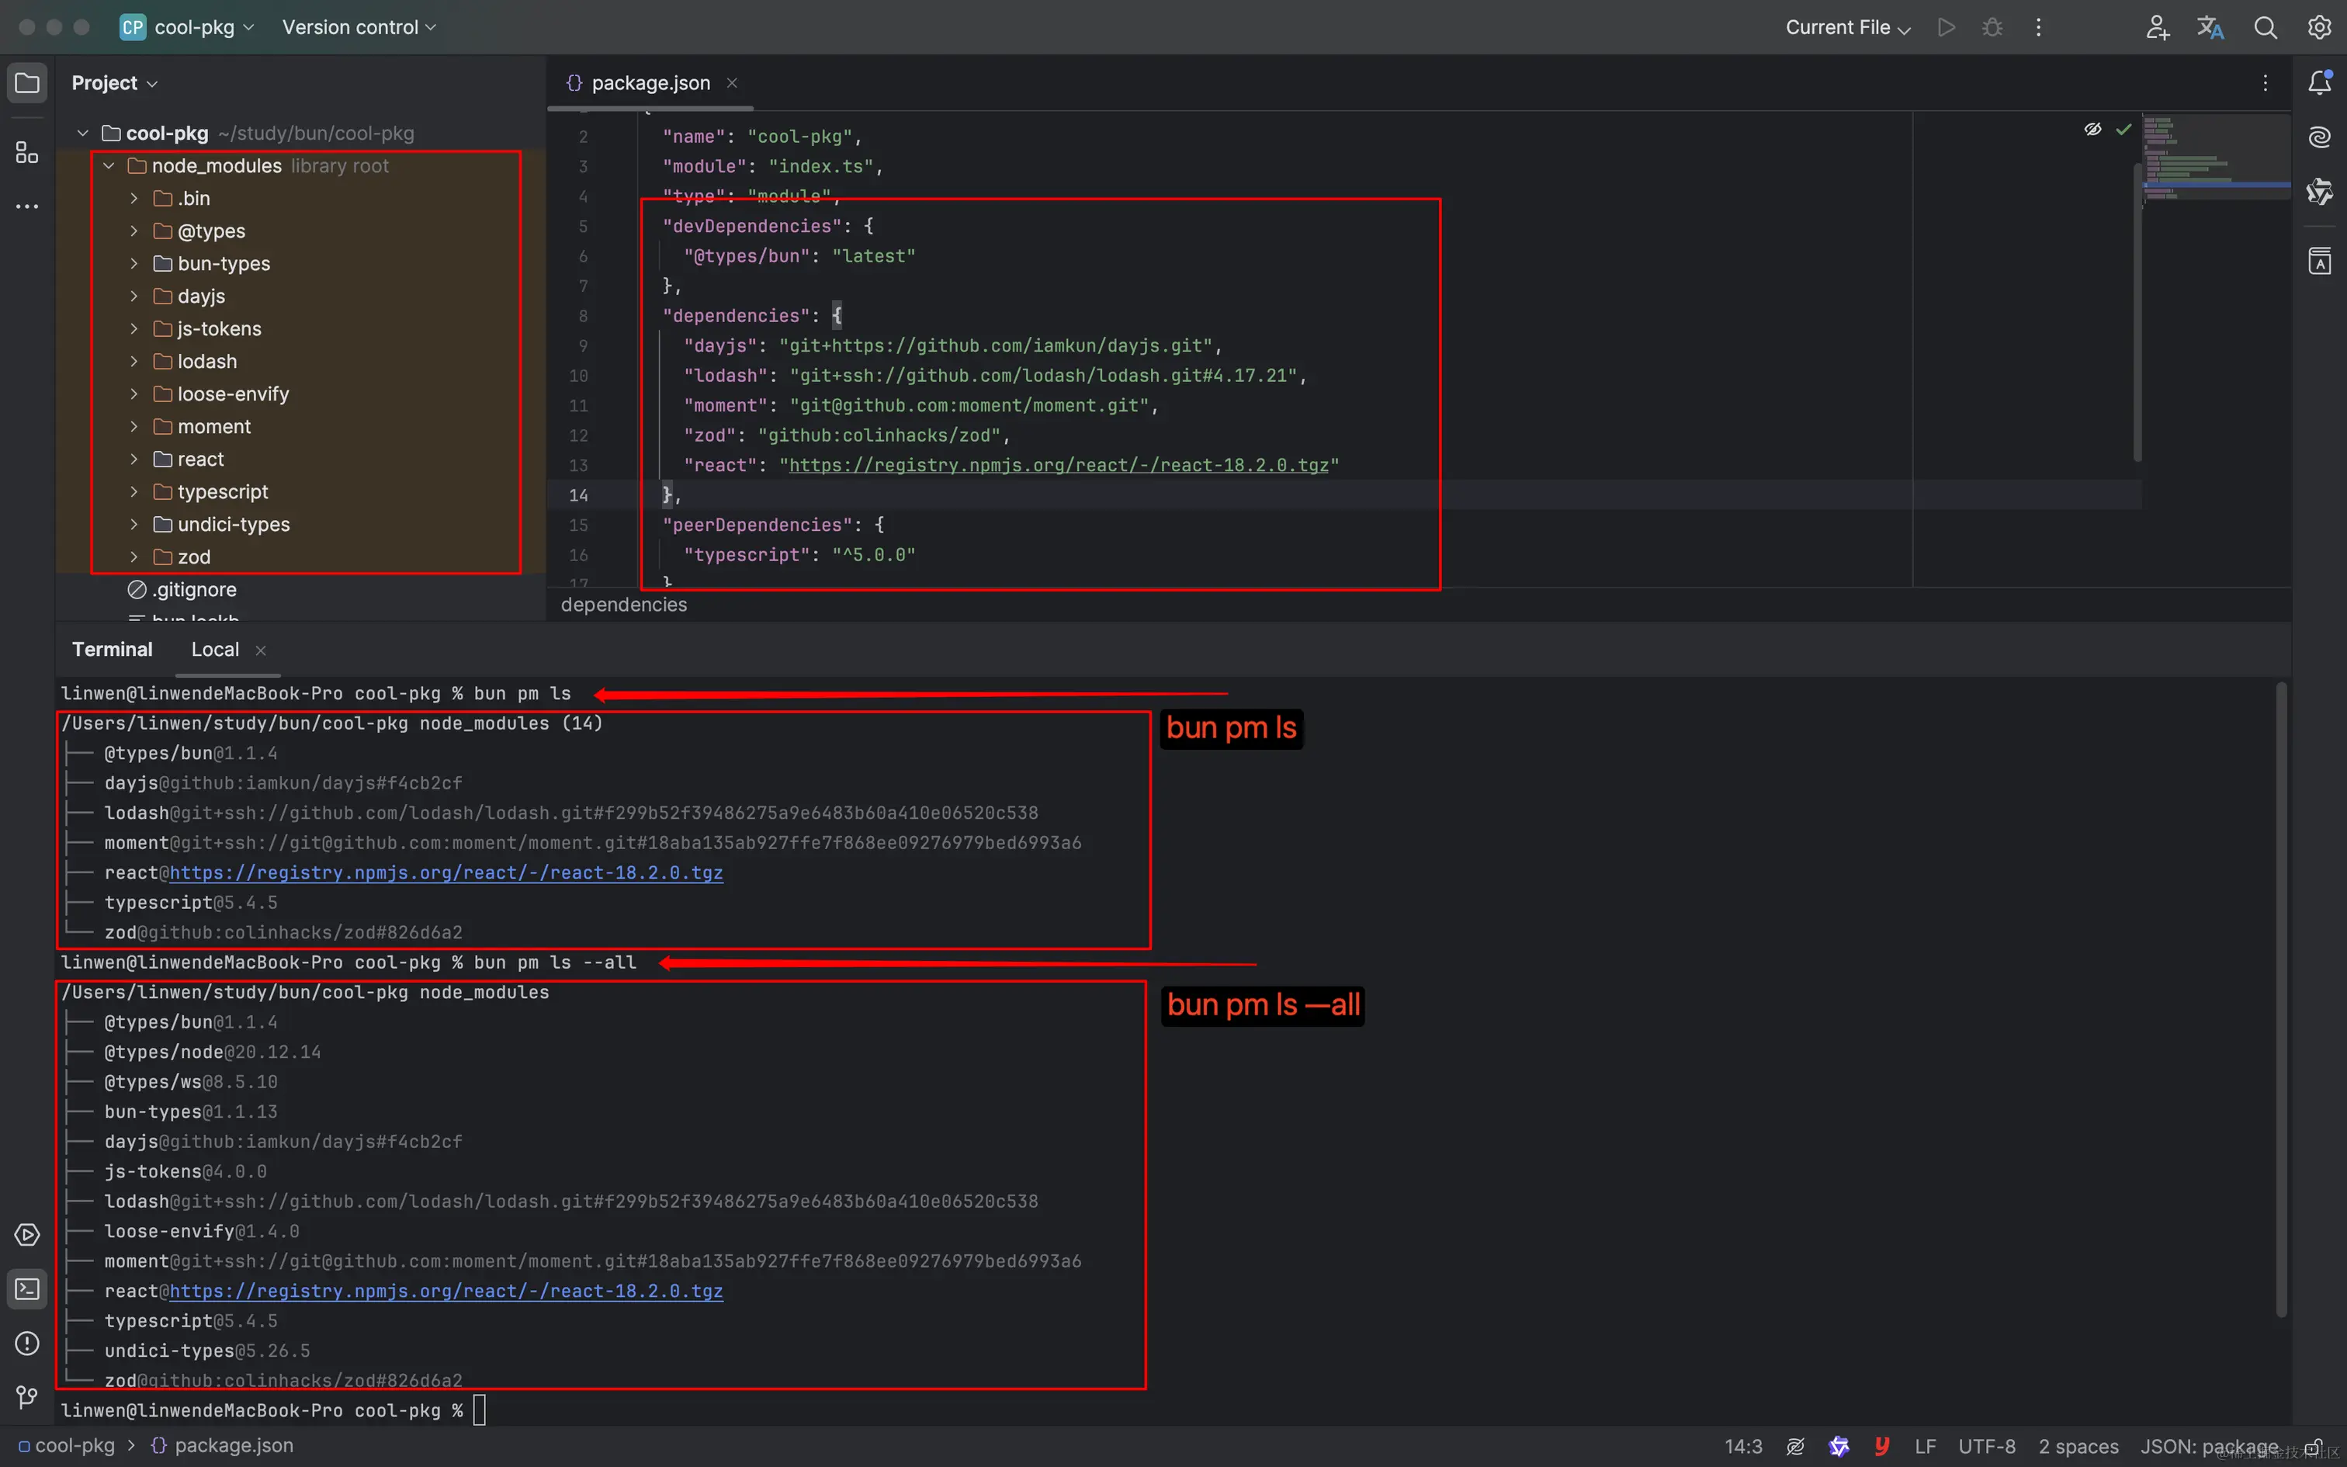Expand the lodash folder
Viewport: 2347px width, 1467px height.
pos(133,361)
